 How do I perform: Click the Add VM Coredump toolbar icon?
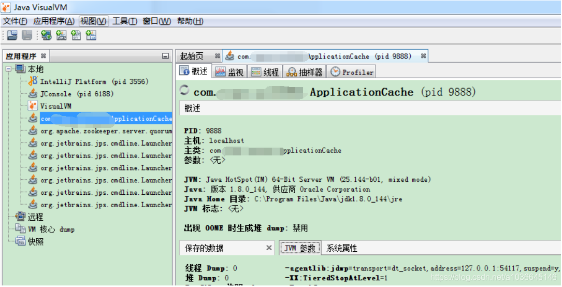pos(76,35)
